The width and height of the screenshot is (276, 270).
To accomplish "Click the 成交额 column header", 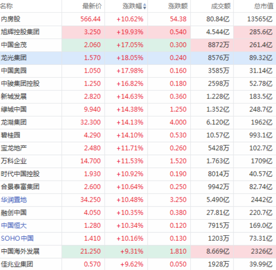I will [x=221, y=6].
